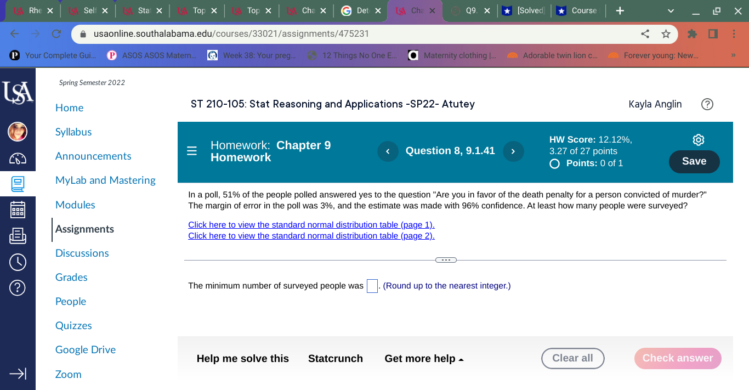The width and height of the screenshot is (749, 390).
Task: Open the Discussions link
Action: tap(82, 253)
